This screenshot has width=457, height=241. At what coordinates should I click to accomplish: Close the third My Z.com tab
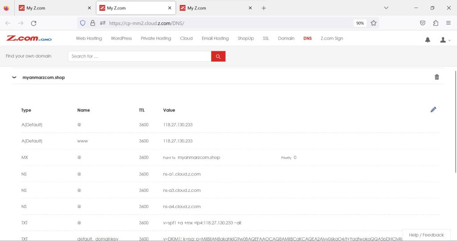(250, 8)
